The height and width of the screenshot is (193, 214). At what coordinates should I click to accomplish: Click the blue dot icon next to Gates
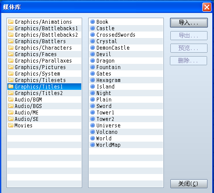93,73
